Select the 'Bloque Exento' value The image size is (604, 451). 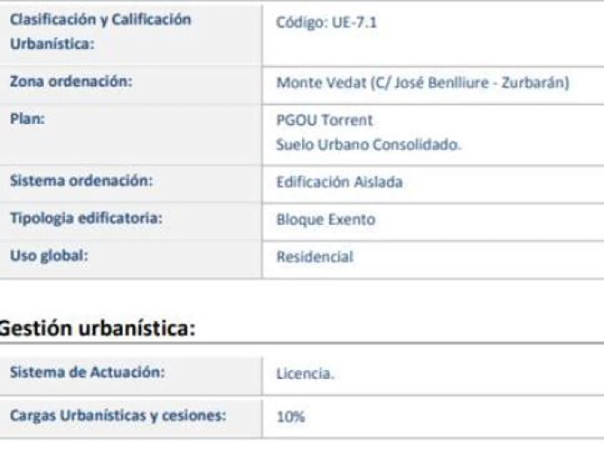326,219
